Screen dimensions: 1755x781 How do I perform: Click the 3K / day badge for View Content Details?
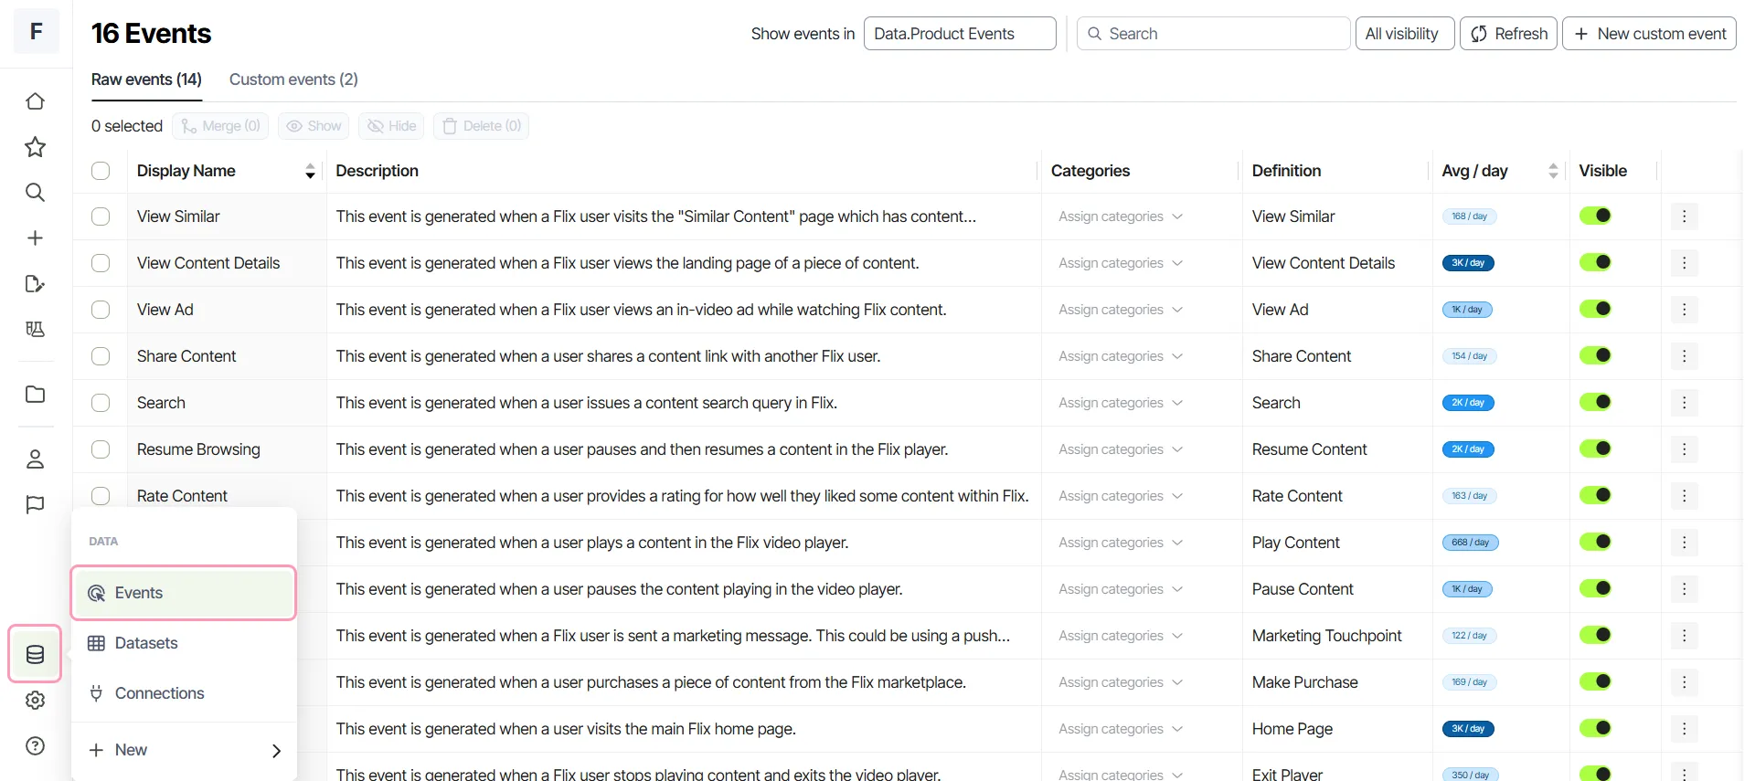pos(1468,263)
